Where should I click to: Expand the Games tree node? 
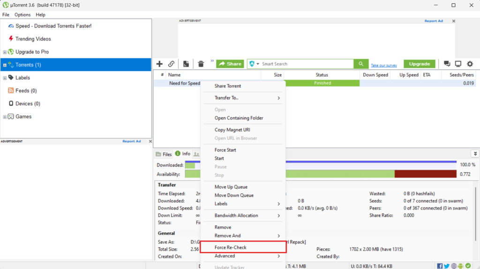[5, 117]
